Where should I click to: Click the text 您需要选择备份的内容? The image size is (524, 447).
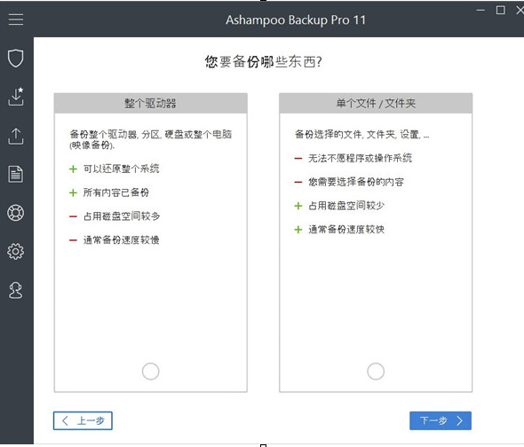pyautogui.click(x=356, y=182)
